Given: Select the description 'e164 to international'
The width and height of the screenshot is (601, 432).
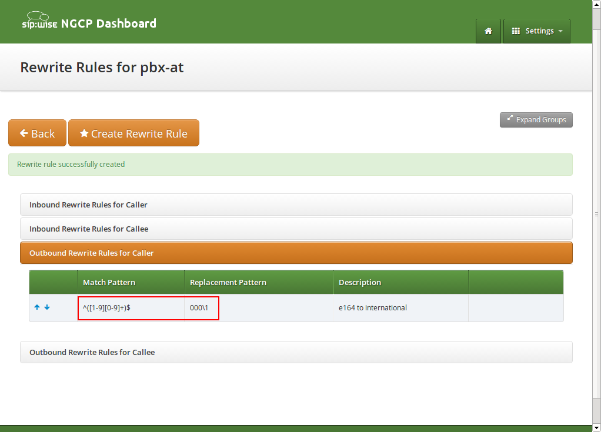Looking at the screenshot, I should (x=373, y=307).
